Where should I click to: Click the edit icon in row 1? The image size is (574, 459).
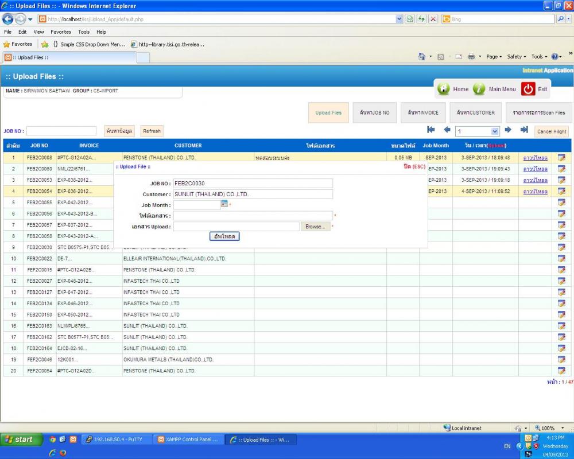(561, 158)
